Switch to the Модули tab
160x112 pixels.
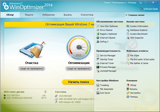(29, 15)
